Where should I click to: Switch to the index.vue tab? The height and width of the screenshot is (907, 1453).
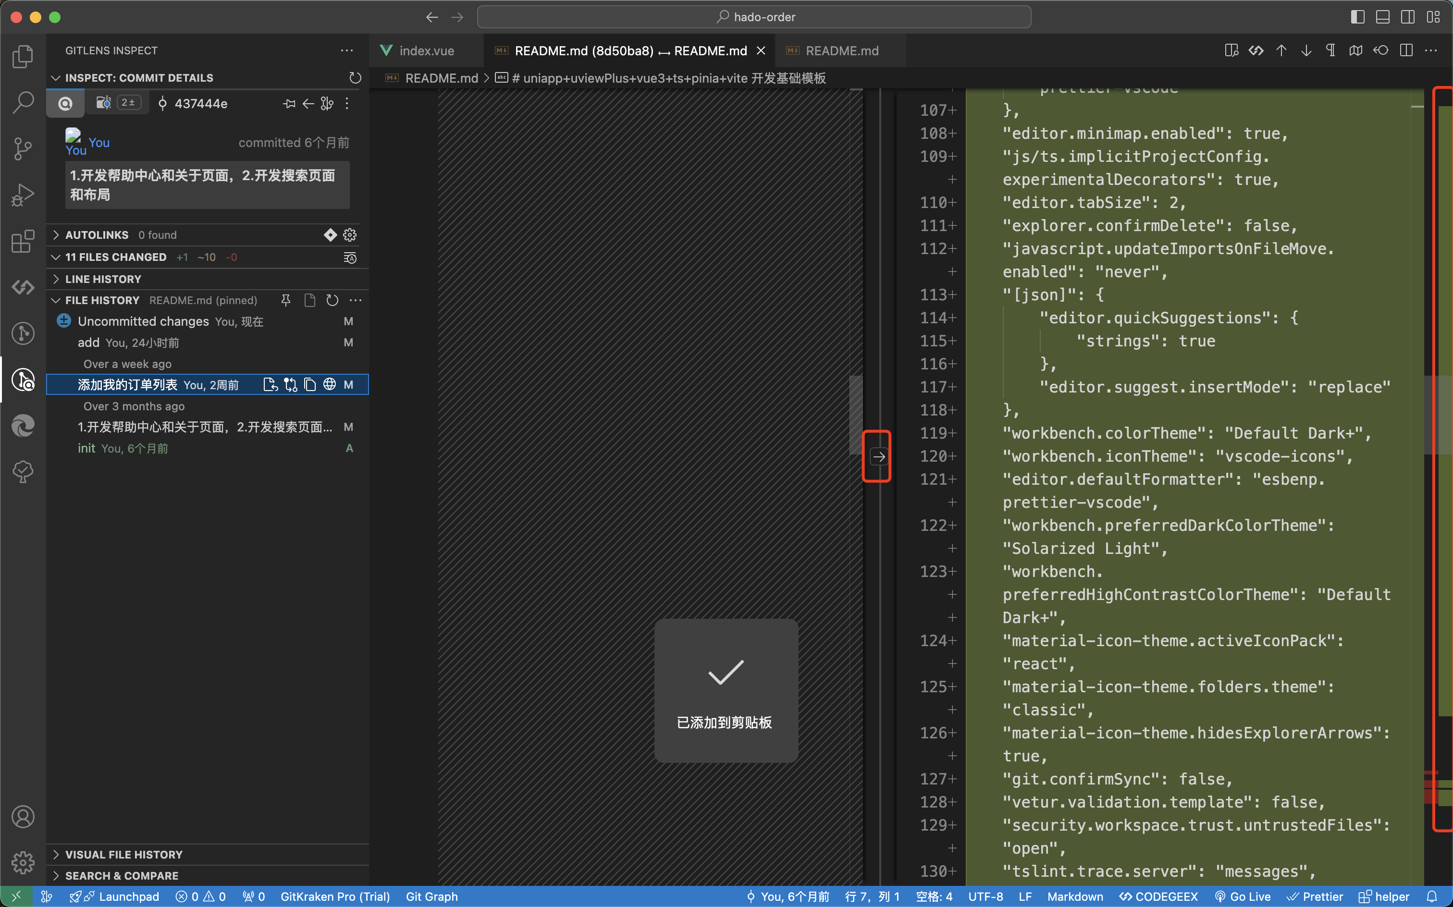coord(426,51)
